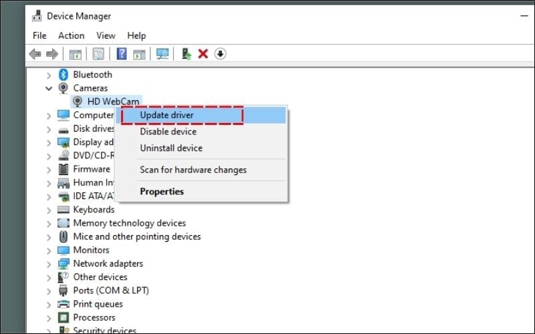535x334 pixels.
Task: Expand the Computer category chevron
Action: coord(49,116)
